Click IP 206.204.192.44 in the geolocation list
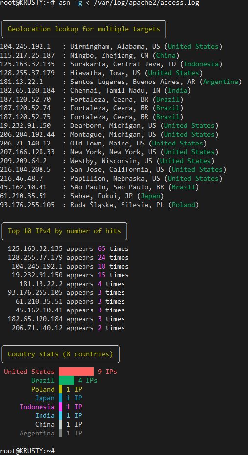This screenshot has width=248, height=455. coord(27,134)
